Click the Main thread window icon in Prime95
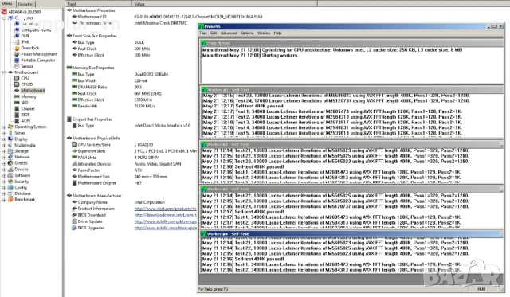510x297 pixels. click(x=204, y=43)
